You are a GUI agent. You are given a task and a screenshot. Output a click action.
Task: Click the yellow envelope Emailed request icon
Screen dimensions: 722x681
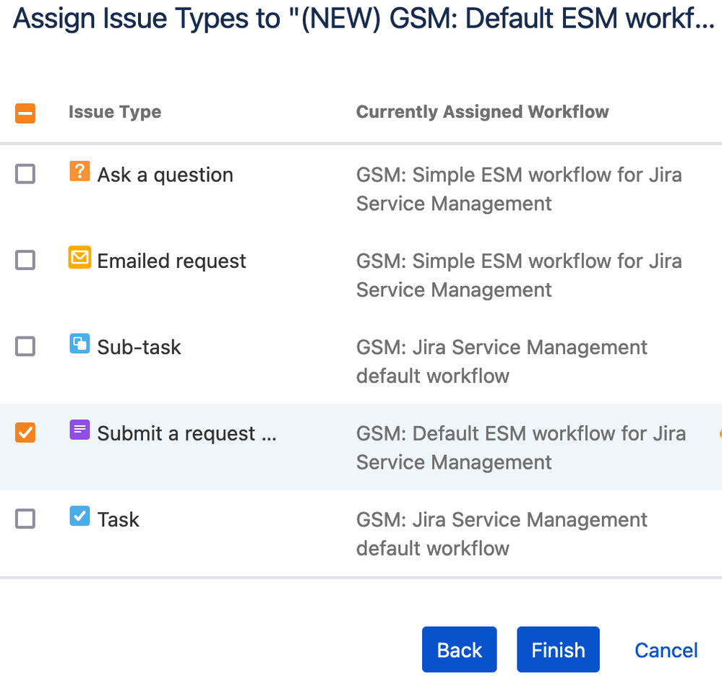click(x=79, y=257)
